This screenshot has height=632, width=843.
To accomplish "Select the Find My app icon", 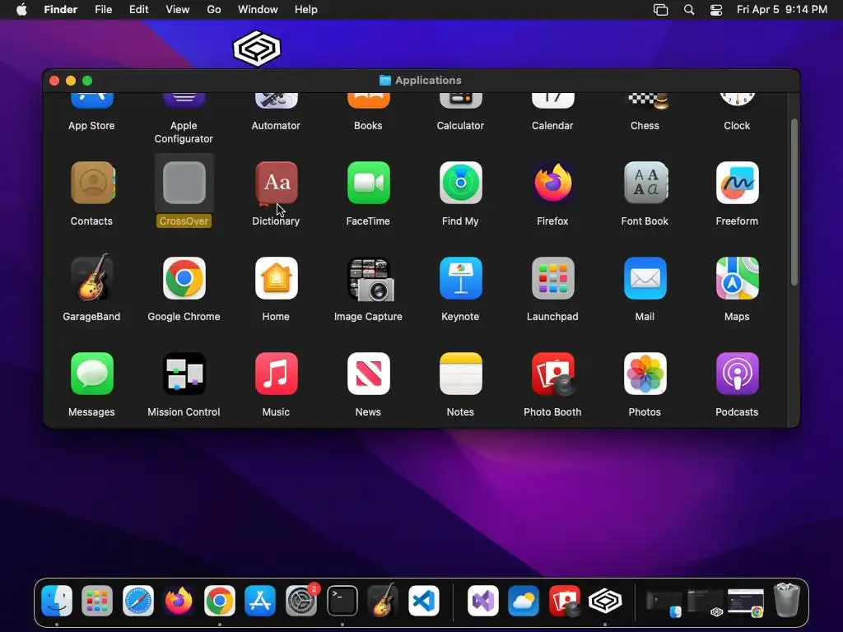I will [x=461, y=183].
